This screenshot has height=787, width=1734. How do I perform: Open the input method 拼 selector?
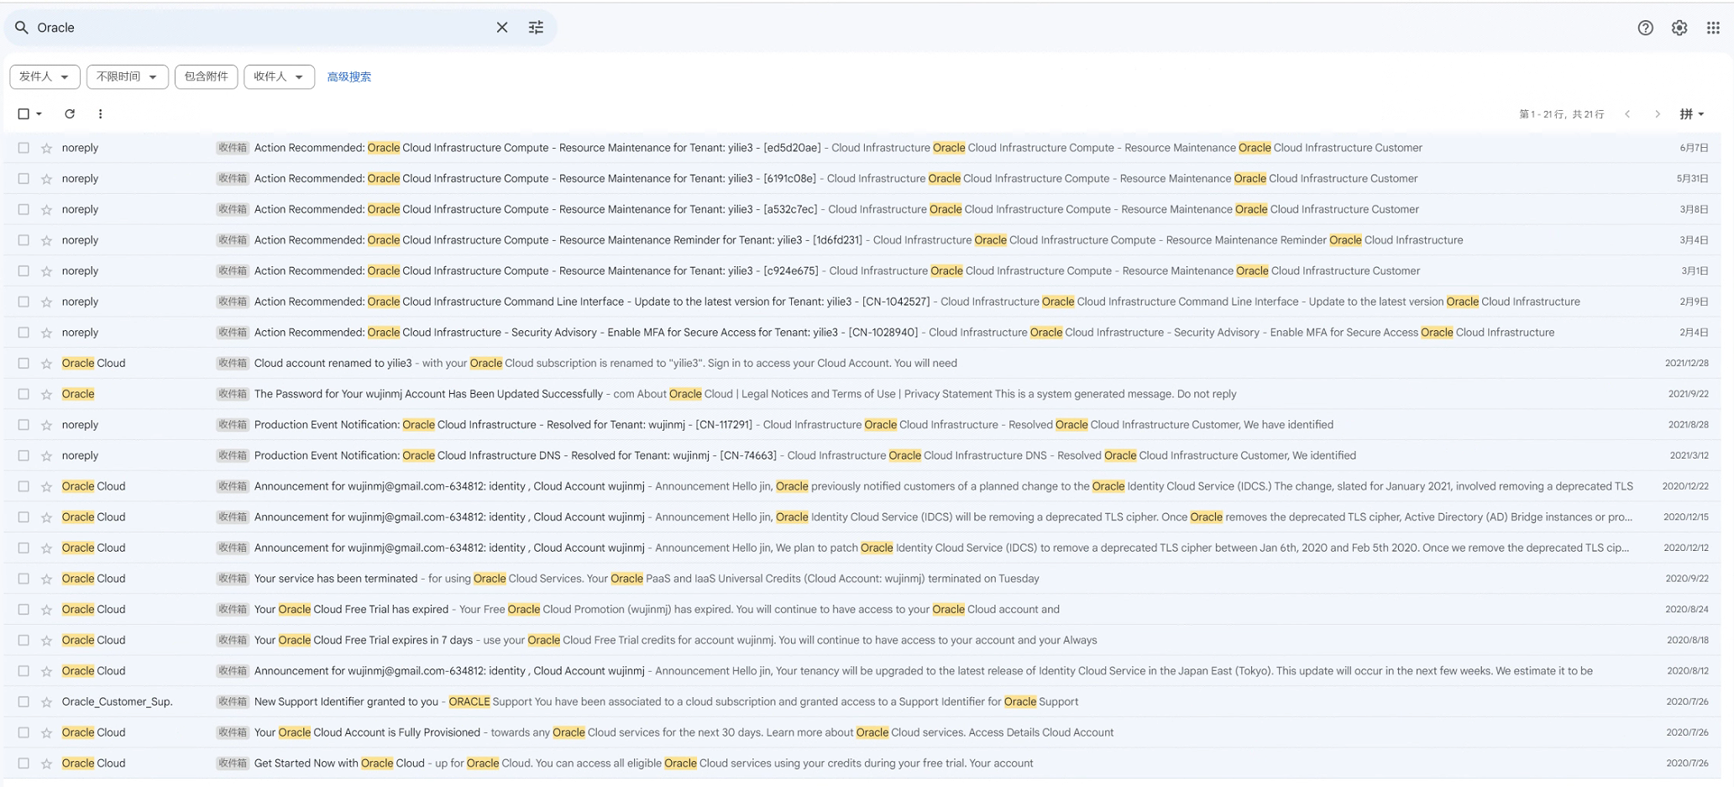(x=1690, y=113)
